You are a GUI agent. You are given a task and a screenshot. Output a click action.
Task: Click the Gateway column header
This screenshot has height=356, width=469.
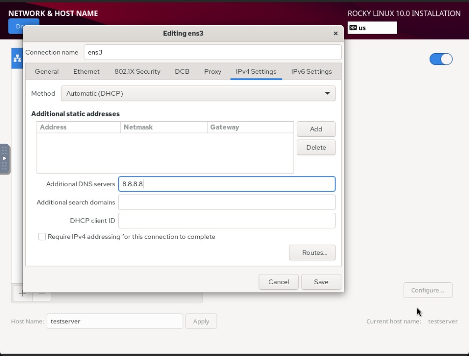pyautogui.click(x=250, y=127)
